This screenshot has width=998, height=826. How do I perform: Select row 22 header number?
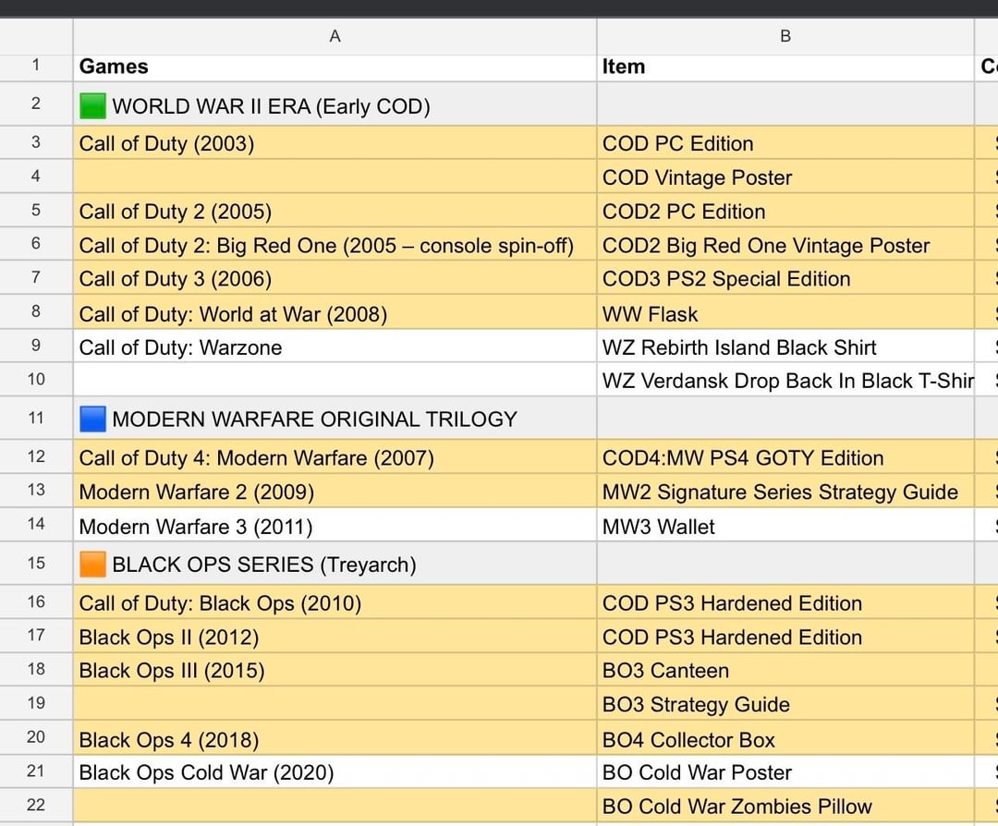[36, 805]
